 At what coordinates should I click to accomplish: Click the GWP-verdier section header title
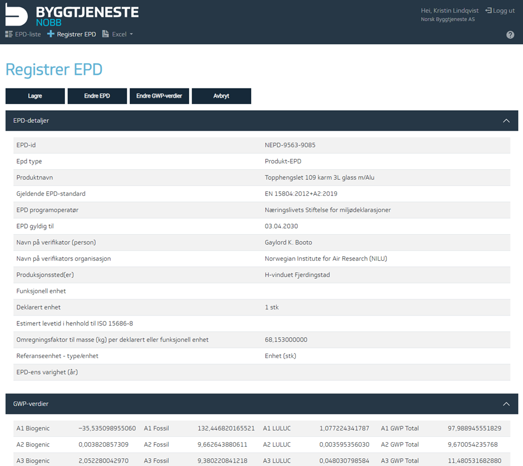(31, 404)
